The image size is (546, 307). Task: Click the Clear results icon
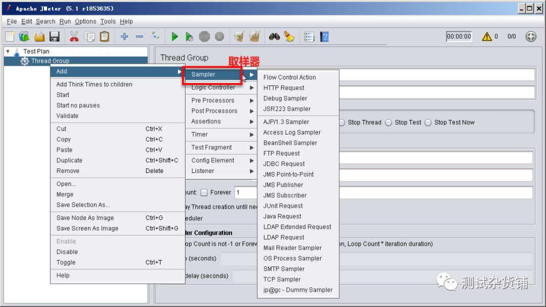coord(239,36)
